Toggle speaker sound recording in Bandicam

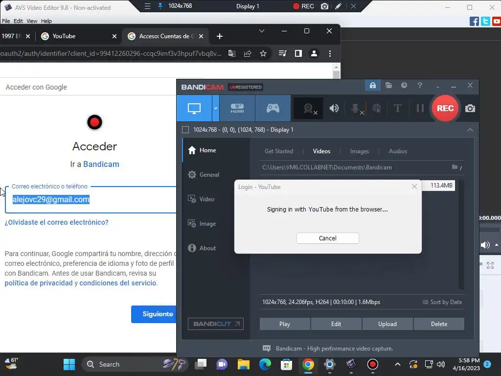pos(334,108)
